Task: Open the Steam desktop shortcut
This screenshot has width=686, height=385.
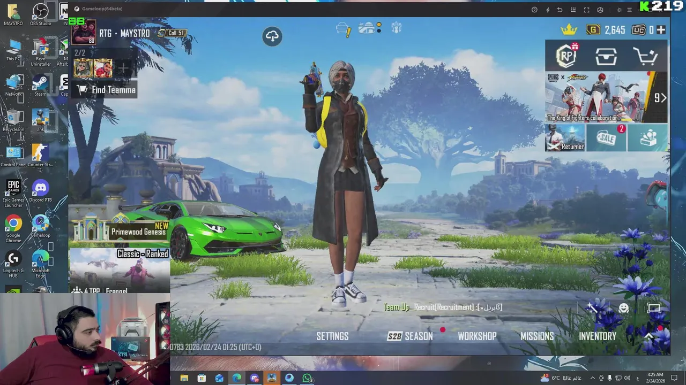Action: coord(41,86)
